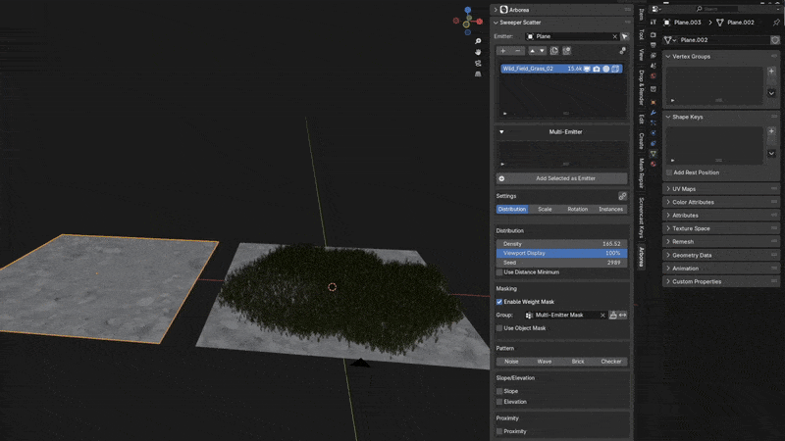785x441 pixels.
Task: Enable Use Object Mask checkbox
Action: click(x=499, y=328)
